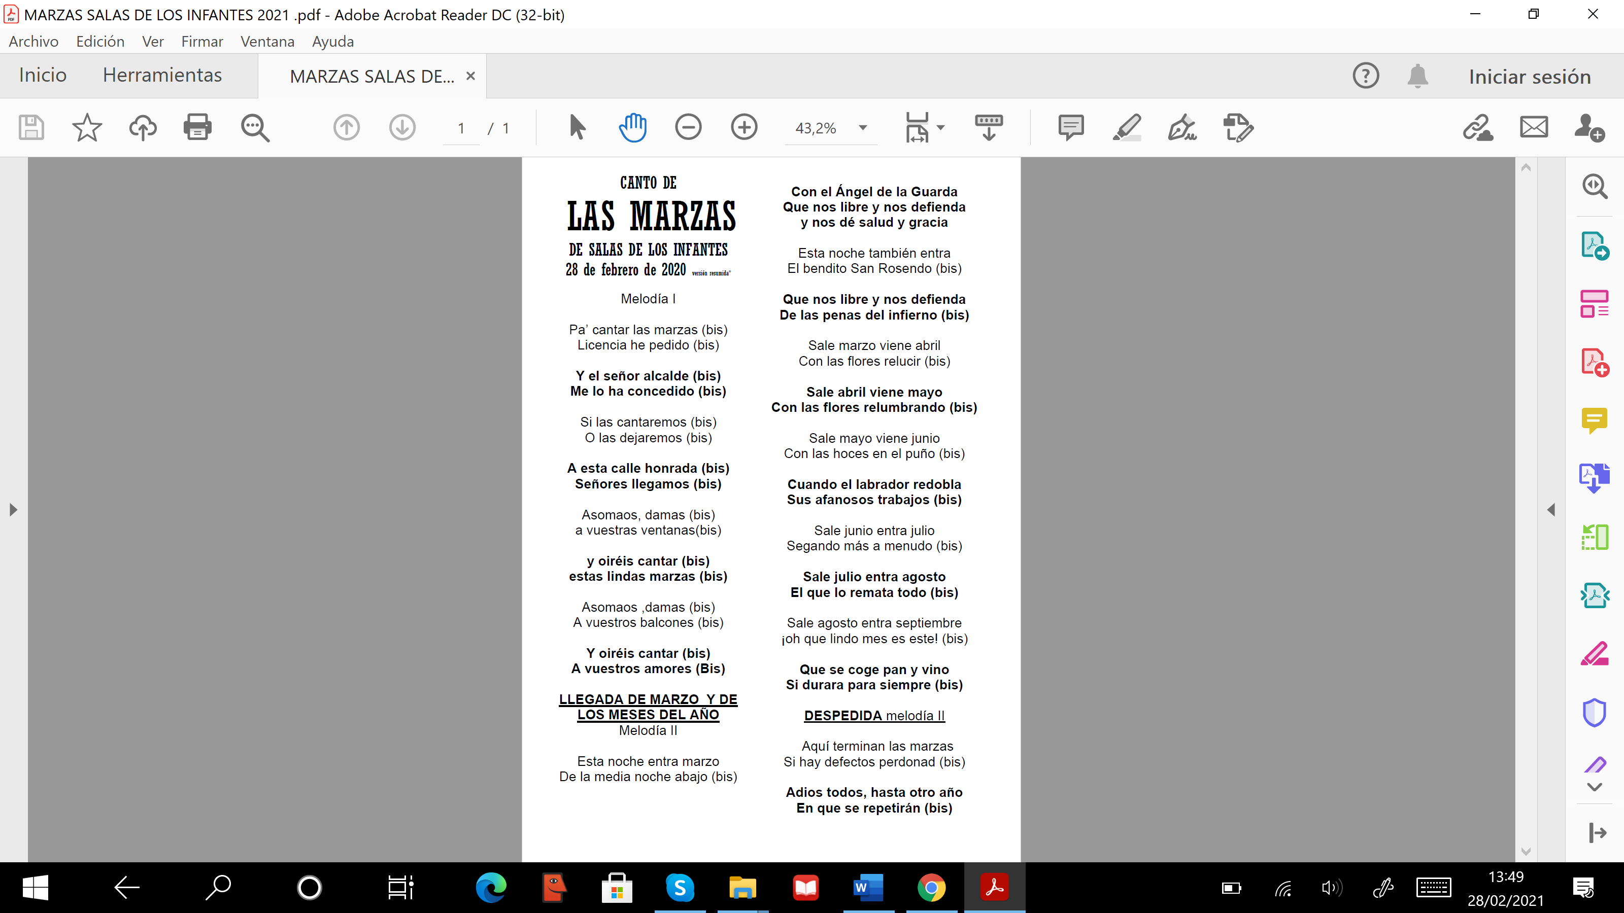Switch to the Herramientas tab
1624x913 pixels.
pos(162,75)
